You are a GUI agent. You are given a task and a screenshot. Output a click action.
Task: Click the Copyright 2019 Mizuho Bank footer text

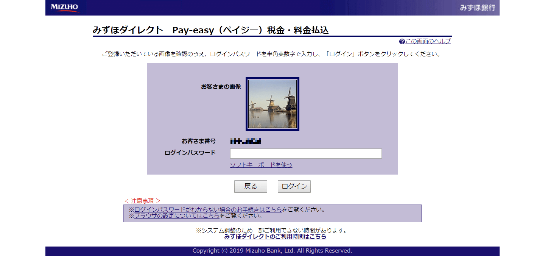272,251
